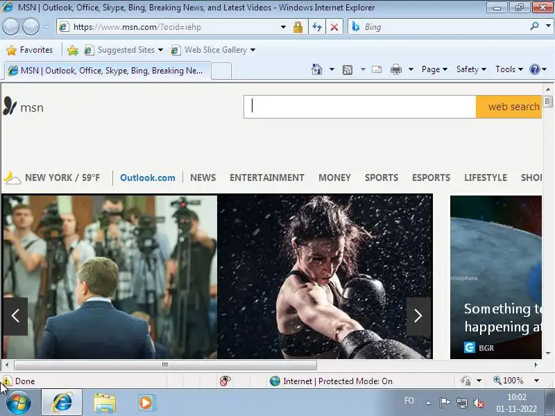Open the search provider dropdown arrow

point(548,26)
